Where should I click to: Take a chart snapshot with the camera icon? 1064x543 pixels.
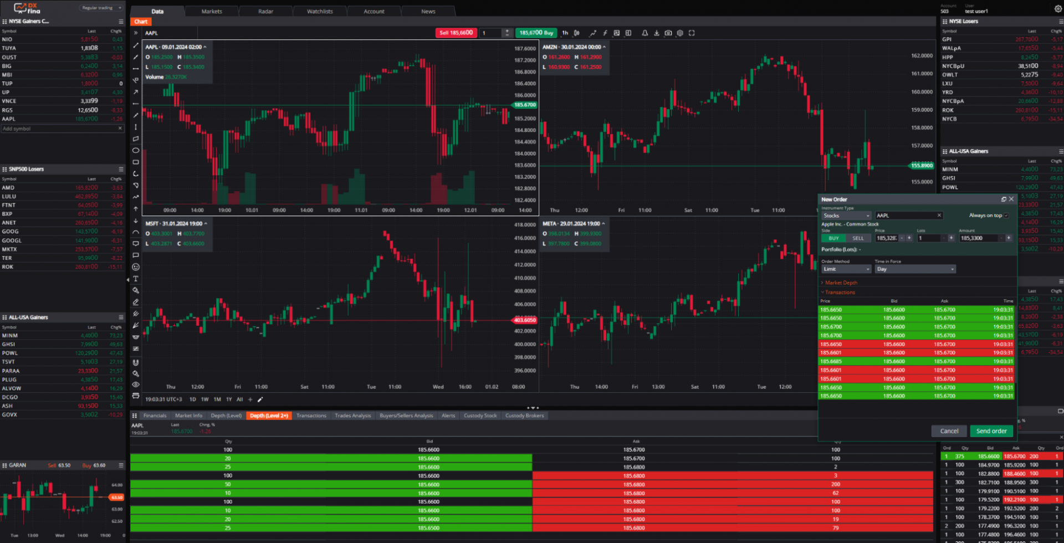[668, 33]
